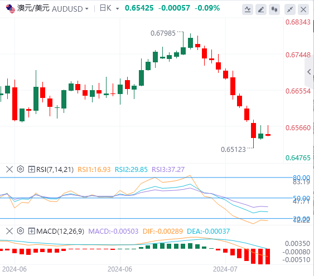Click the last red MACD histogram bar
314x276 pixels.
tap(268, 257)
